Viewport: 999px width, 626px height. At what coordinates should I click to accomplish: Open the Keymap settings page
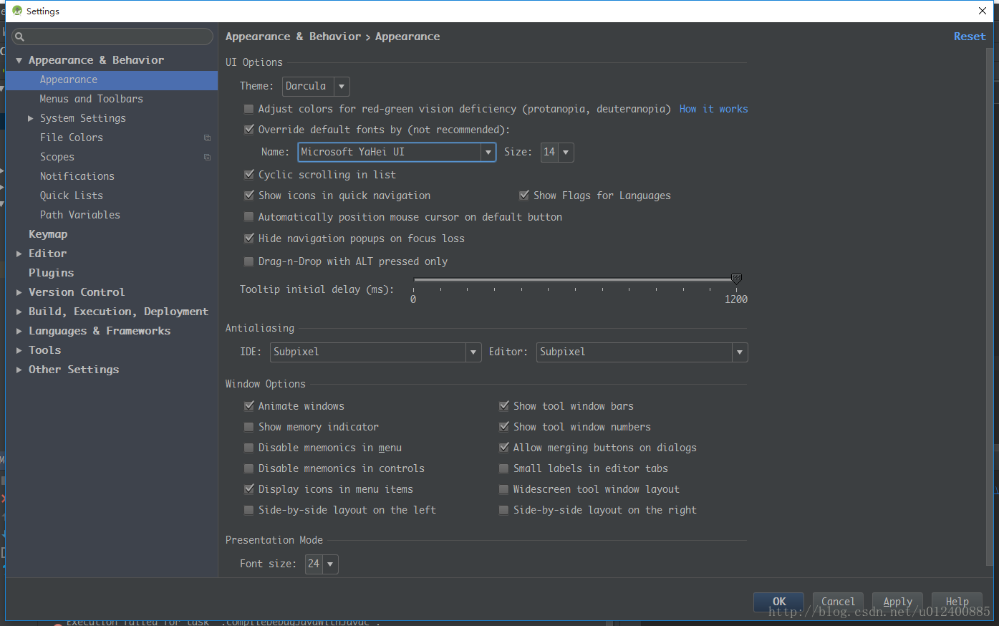(x=48, y=234)
